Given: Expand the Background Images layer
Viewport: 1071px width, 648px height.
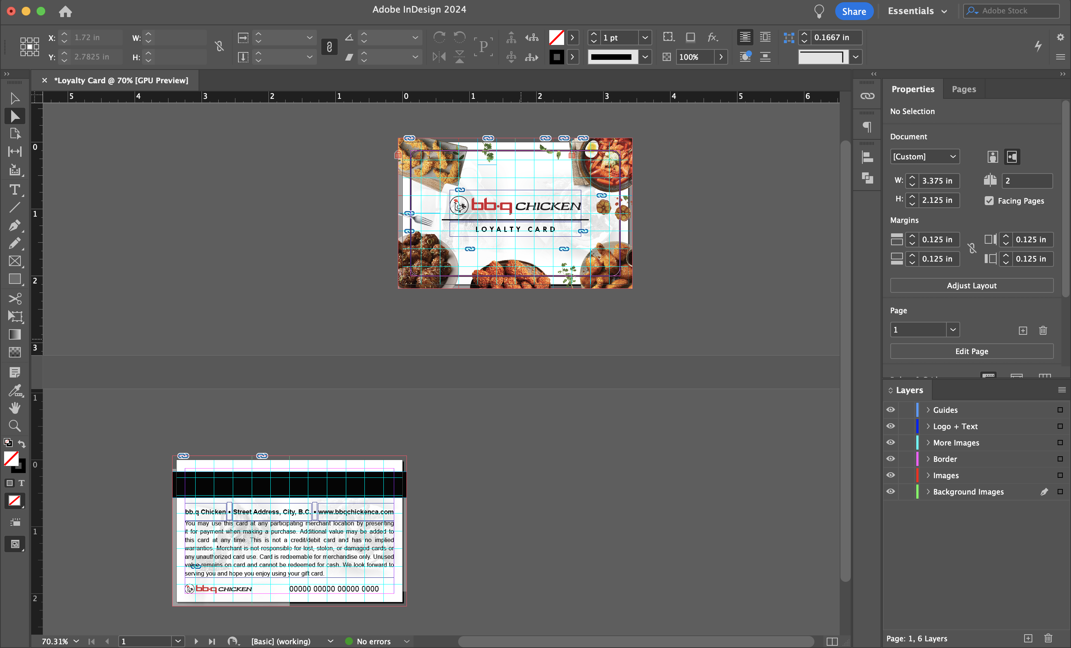Looking at the screenshot, I should coord(928,491).
